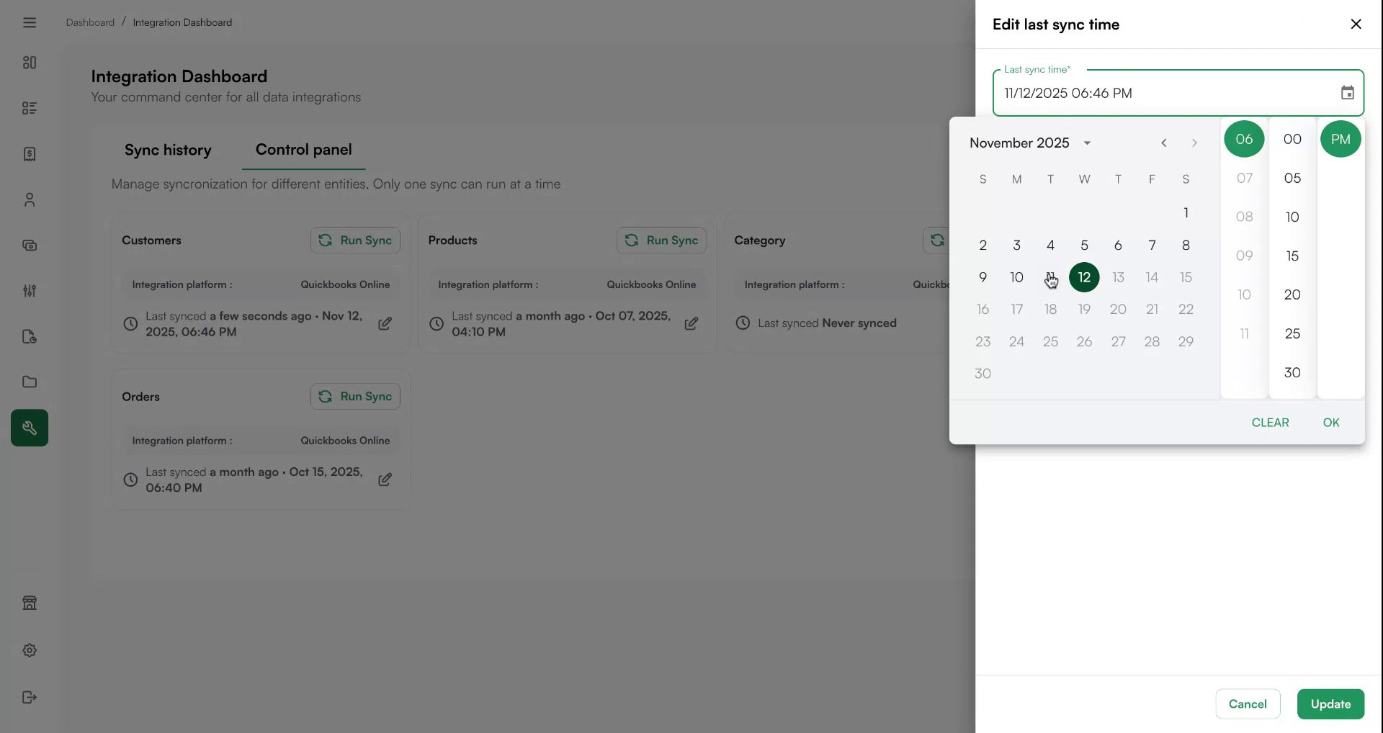This screenshot has height=733, width=1383.
Task: Open the edit pencil icon for Orders sync time
Action: (385, 479)
